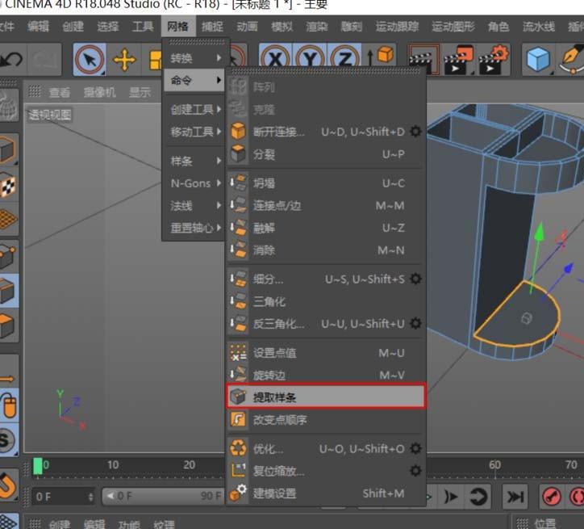Open options gear for 断开连接
The height and width of the screenshot is (529, 584).
coord(415,131)
